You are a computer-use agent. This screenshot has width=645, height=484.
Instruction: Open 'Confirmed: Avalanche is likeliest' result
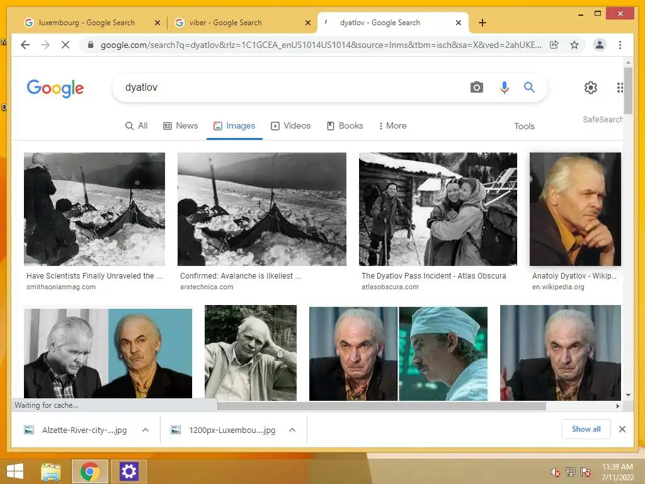pos(240,276)
